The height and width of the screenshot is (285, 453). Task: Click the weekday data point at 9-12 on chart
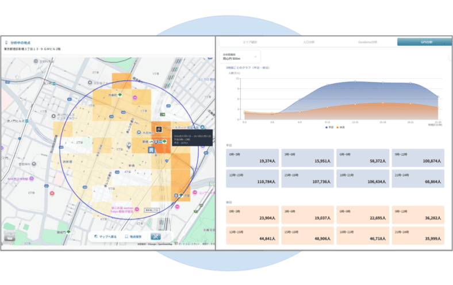click(327, 85)
